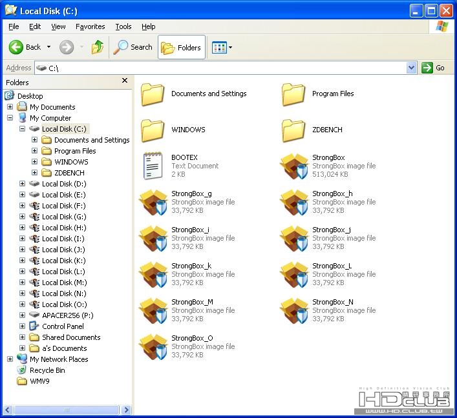Open the Back button history dropdown
The height and width of the screenshot is (418, 457).
click(48, 47)
